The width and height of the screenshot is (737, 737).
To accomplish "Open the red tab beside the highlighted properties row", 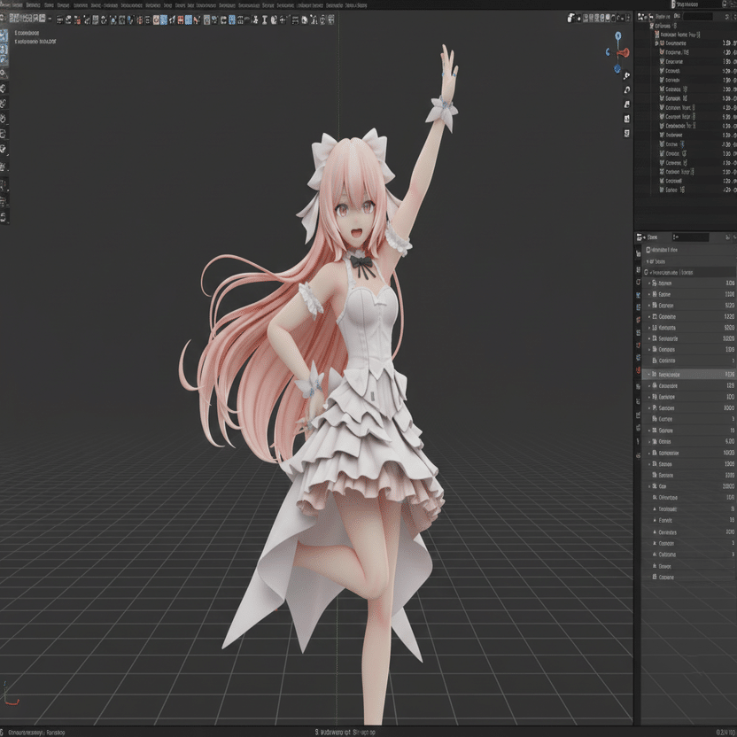I will pos(639,370).
